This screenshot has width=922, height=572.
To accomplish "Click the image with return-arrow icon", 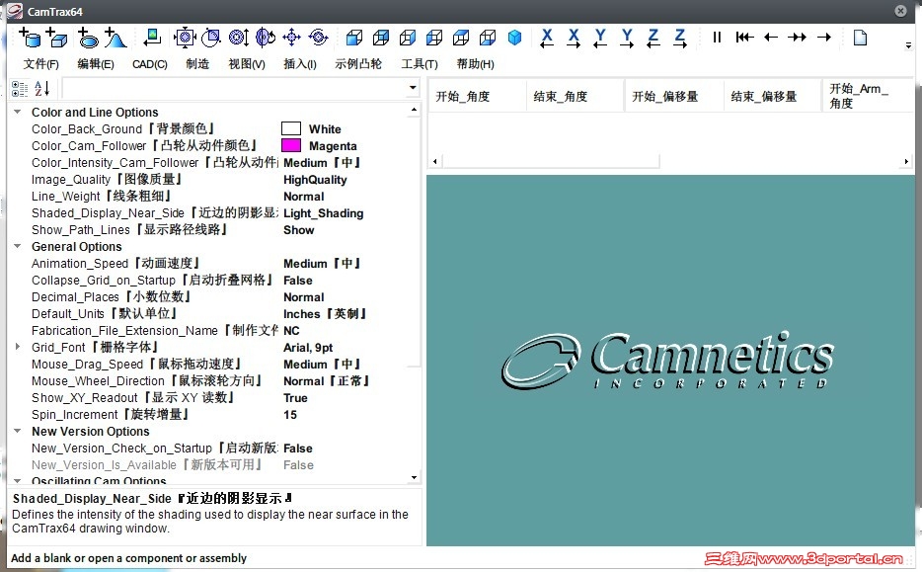I will (x=152, y=38).
